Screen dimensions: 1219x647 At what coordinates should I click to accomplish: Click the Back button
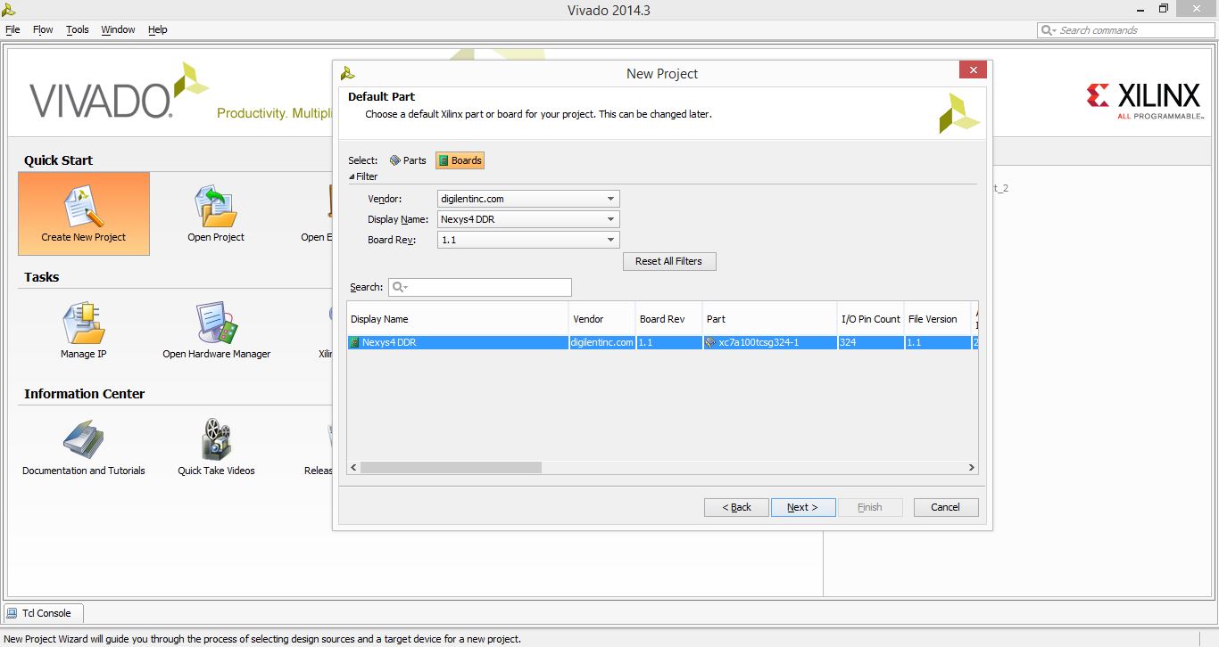coord(736,507)
